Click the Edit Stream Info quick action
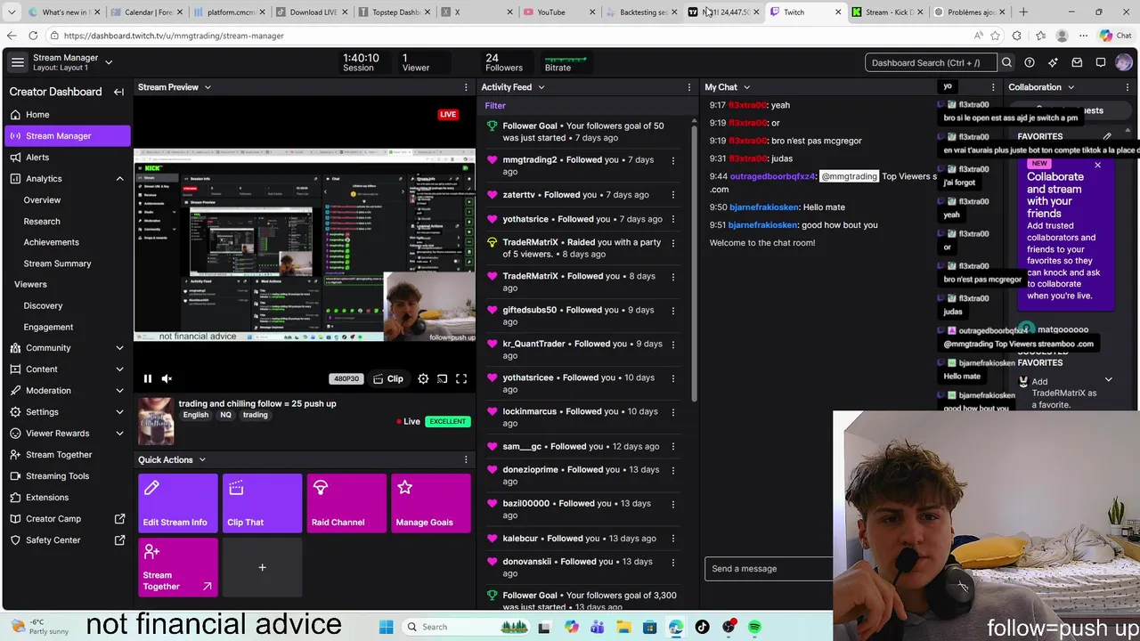Viewport: 1140px width, 641px height. pos(177,503)
